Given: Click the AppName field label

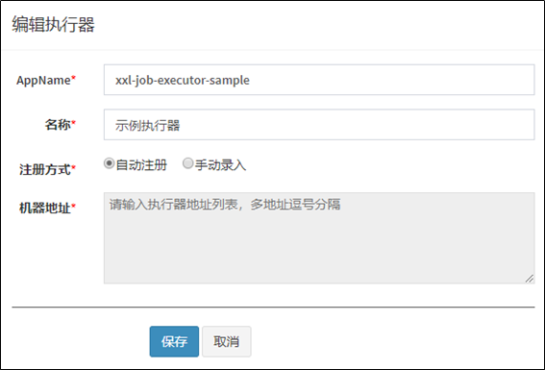Looking at the screenshot, I should click(43, 81).
